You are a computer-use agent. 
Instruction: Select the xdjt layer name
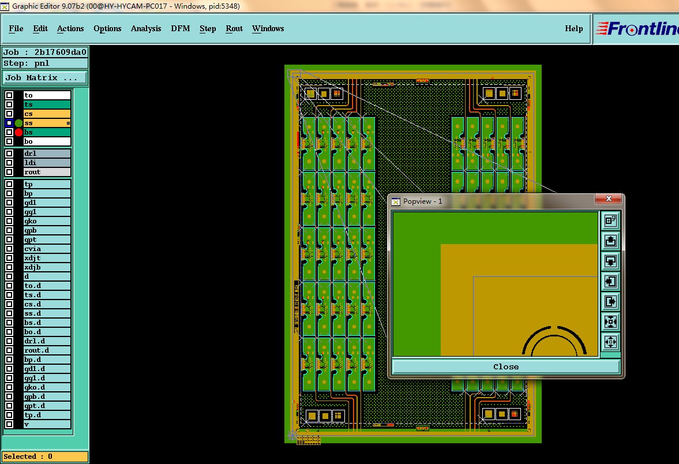coord(47,258)
